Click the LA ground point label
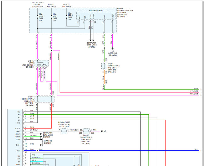 click(105, 131)
